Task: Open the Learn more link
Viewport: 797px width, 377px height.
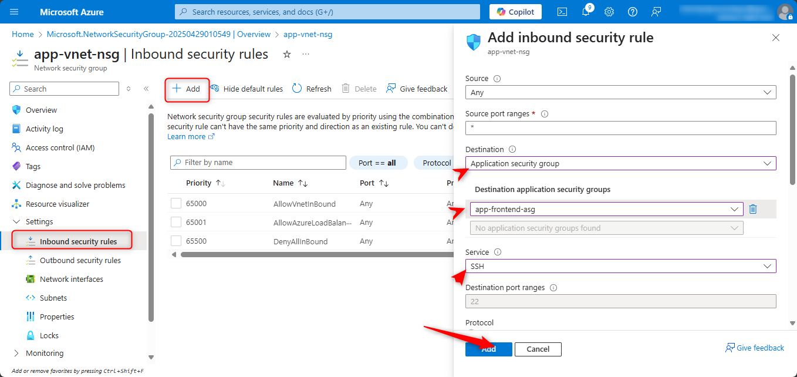Action: tap(191, 136)
